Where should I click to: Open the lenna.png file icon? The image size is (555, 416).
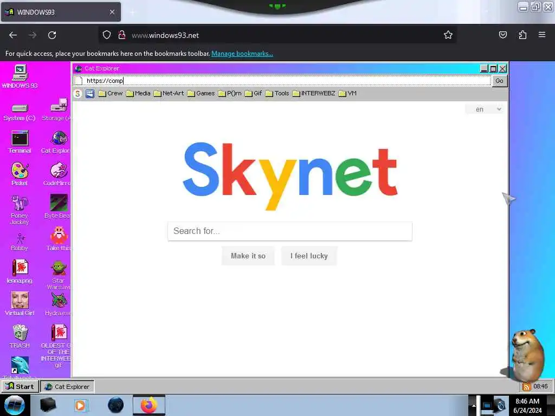click(x=20, y=271)
